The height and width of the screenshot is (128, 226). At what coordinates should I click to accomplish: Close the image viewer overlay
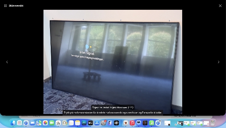[x=220, y=6]
